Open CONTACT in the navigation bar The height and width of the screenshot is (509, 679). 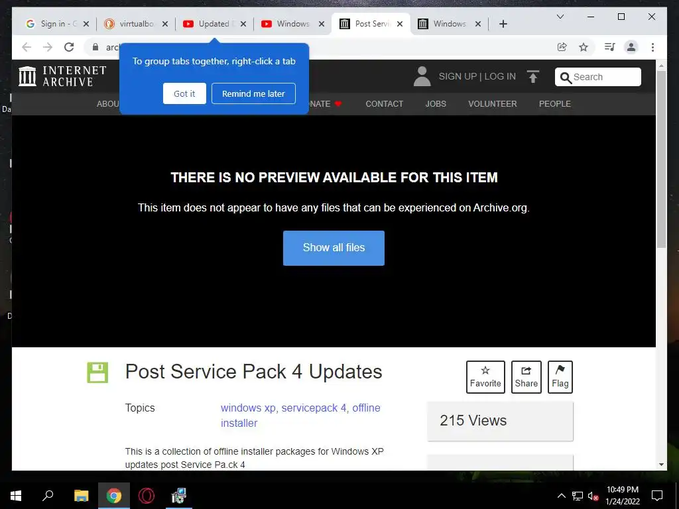click(x=384, y=104)
